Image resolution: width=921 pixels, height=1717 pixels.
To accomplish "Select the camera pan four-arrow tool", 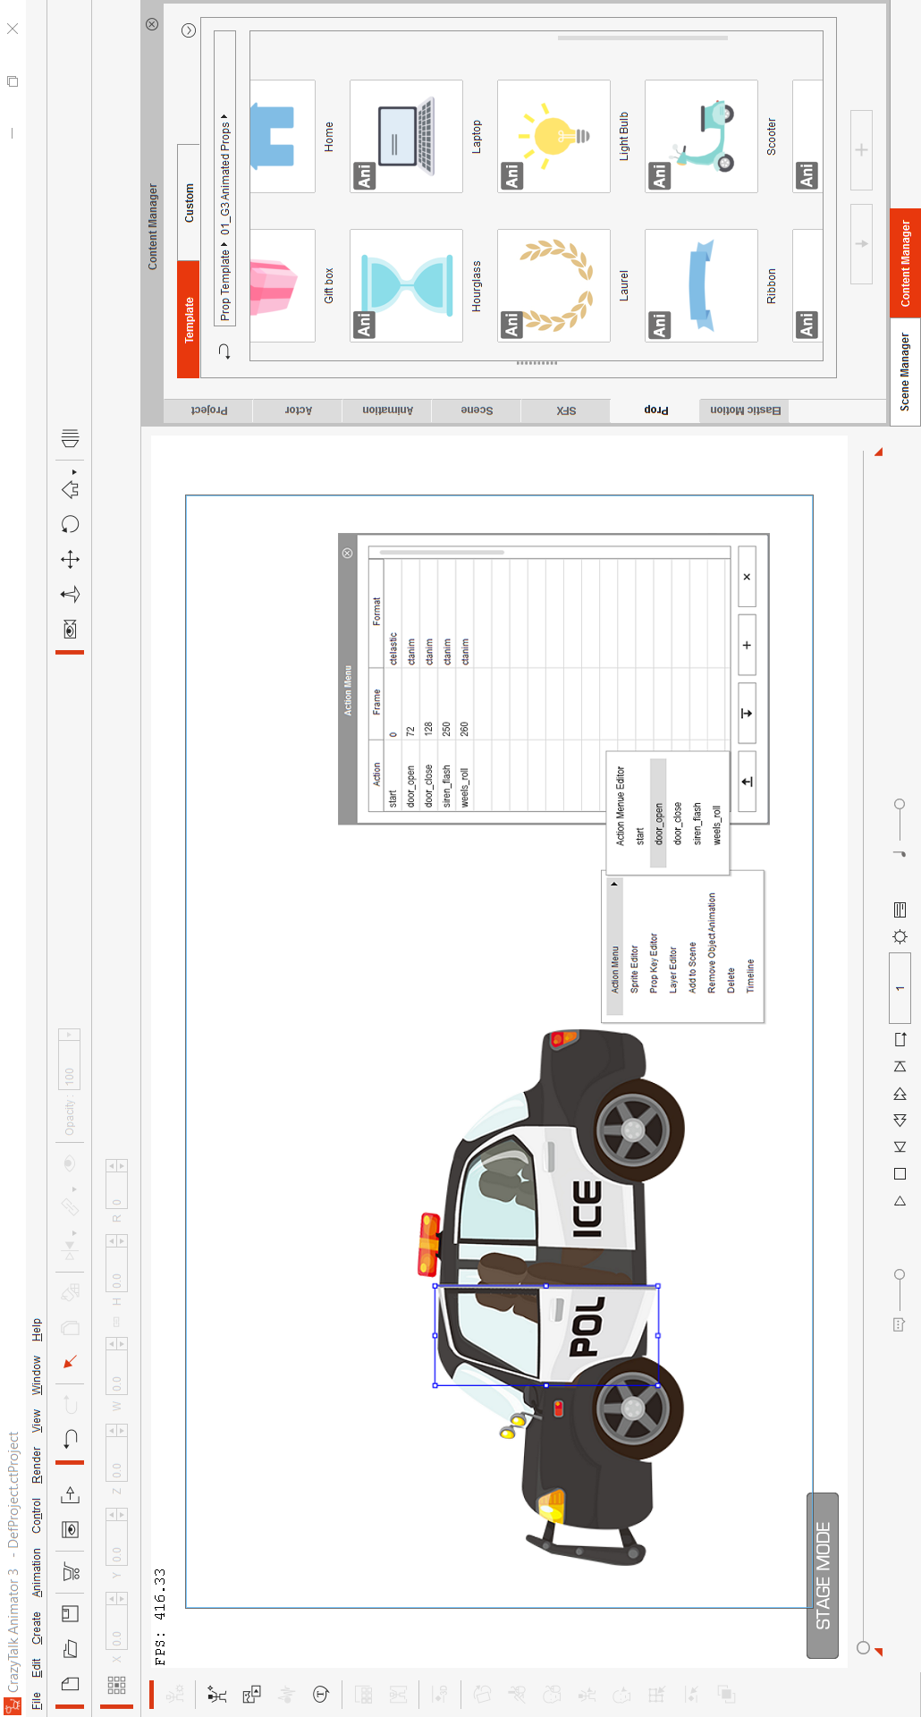I will click(71, 560).
